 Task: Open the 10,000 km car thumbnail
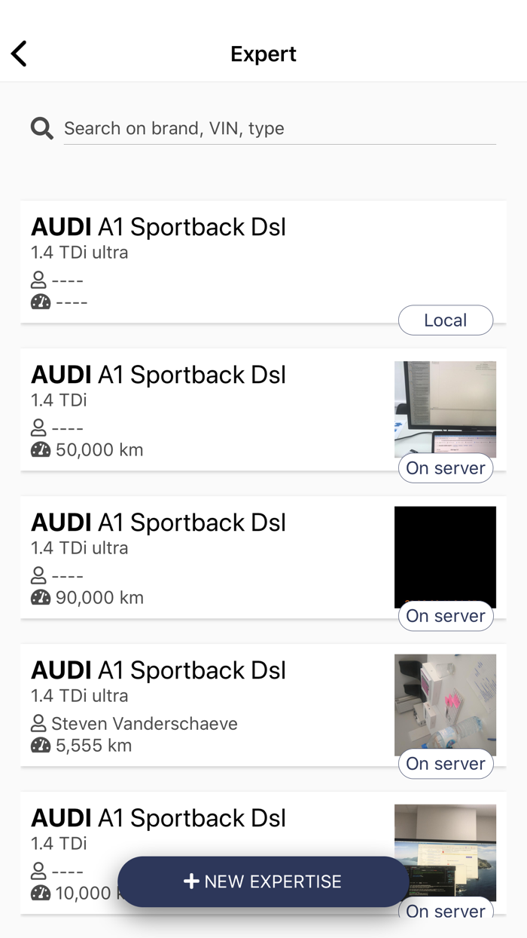click(445, 851)
